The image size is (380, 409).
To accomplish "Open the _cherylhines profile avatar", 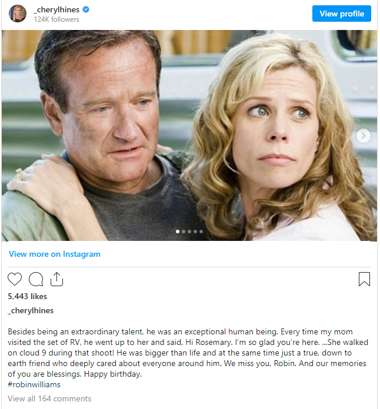I will point(18,14).
